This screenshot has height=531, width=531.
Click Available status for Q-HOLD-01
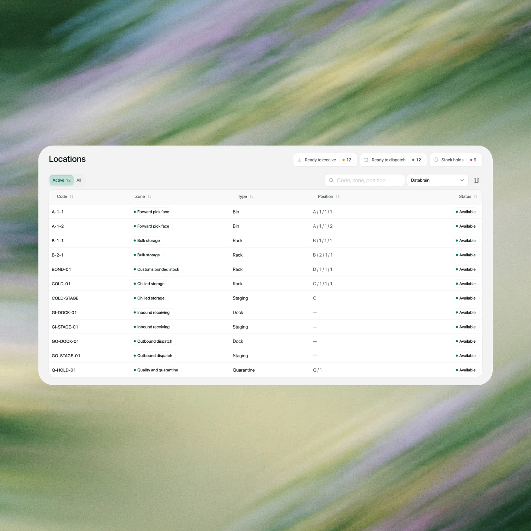click(x=466, y=370)
